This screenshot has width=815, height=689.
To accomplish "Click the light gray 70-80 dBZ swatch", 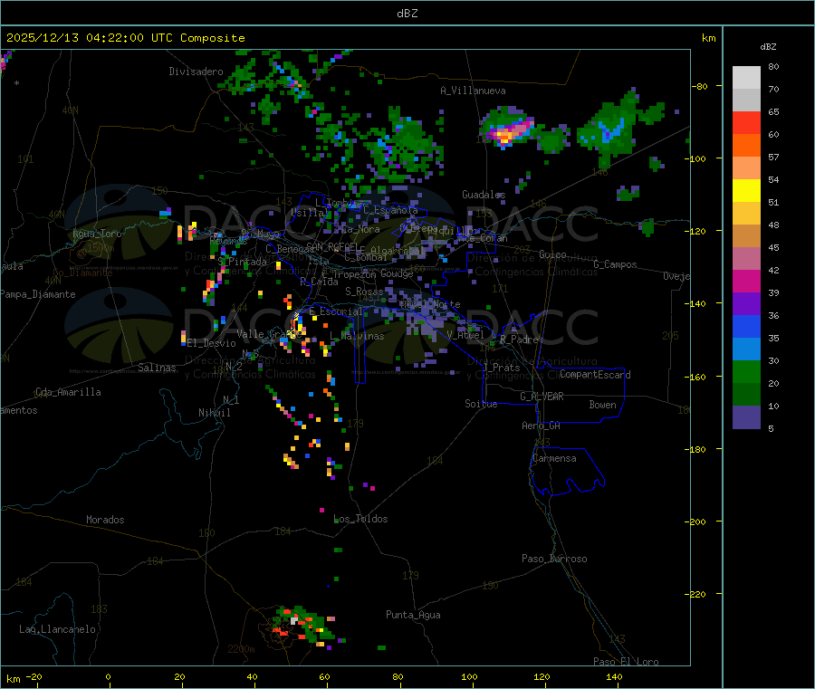I will pyautogui.click(x=746, y=78).
